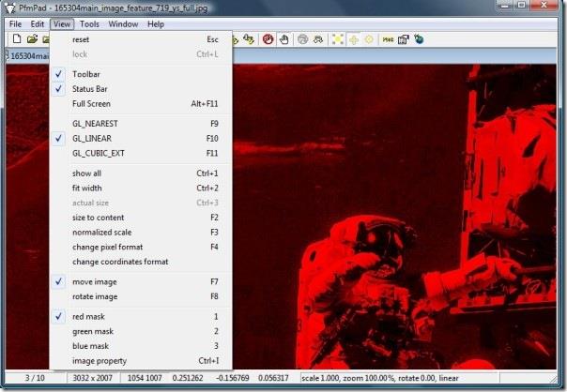This screenshot has height=392, width=567.
Task: Click the new file toolbar icon
Action: (17, 39)
